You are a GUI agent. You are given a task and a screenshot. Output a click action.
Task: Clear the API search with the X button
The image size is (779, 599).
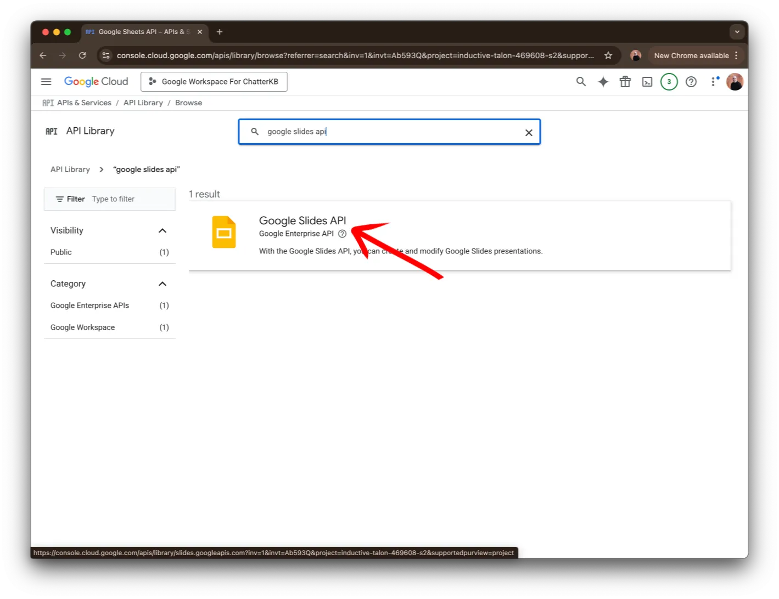click(x=529, y=132)
